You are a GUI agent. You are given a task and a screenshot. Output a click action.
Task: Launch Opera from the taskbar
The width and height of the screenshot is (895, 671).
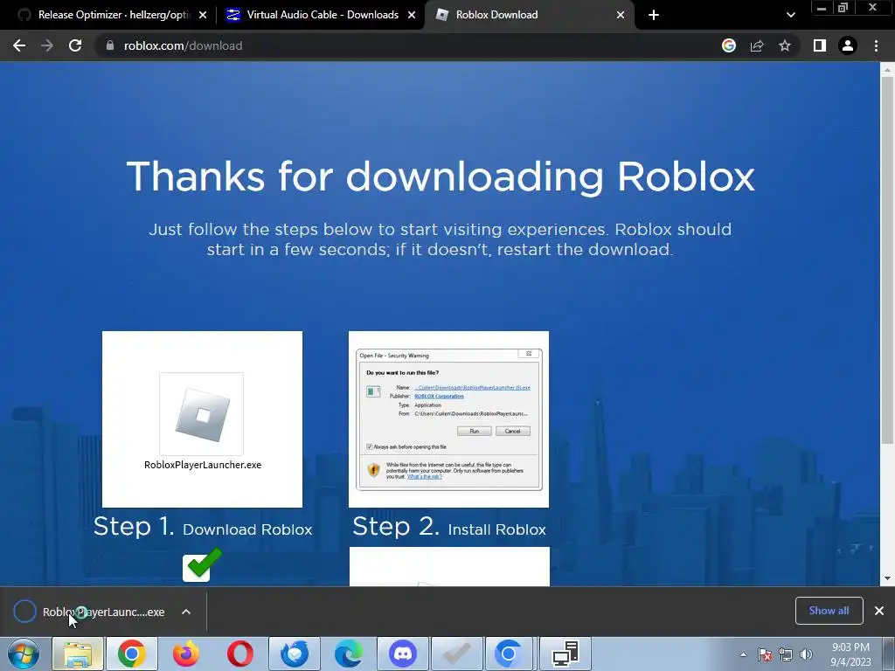coord(240,654)
